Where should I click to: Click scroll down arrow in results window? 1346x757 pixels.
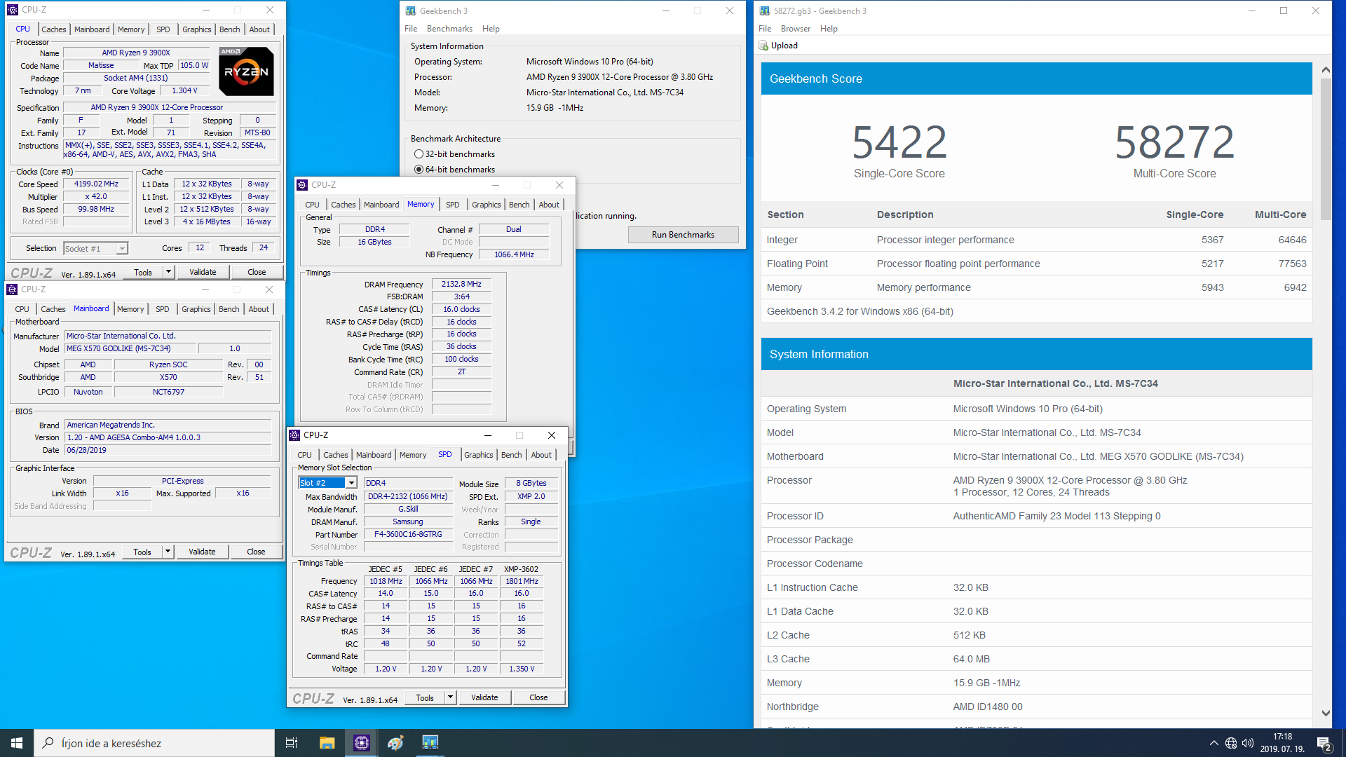click(x=1325, y=713)
